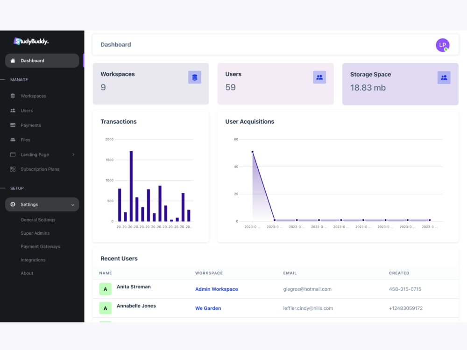This screenshot has height=350, width=467.
Task: Click the peak point in User Acquisitions chart
Action: [253, 152]
